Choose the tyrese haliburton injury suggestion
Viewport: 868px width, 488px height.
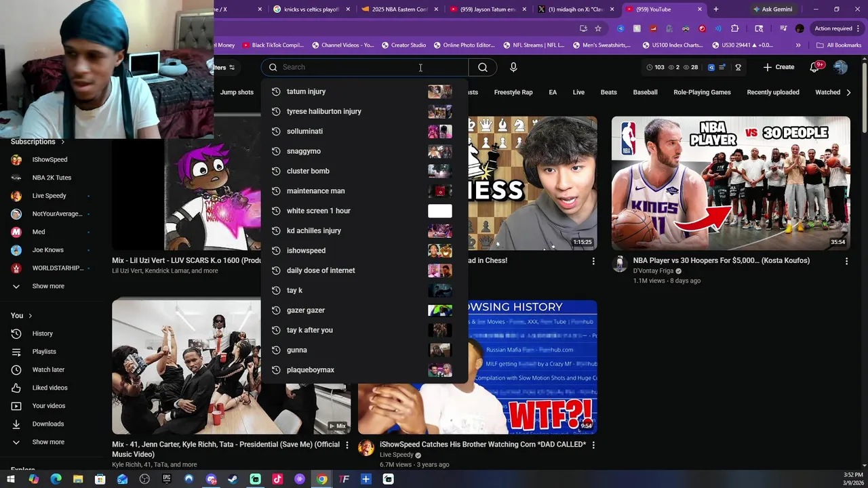(365, 111)
